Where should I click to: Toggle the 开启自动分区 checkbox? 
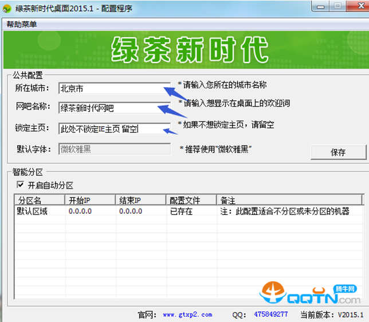(x=21, y=184)
